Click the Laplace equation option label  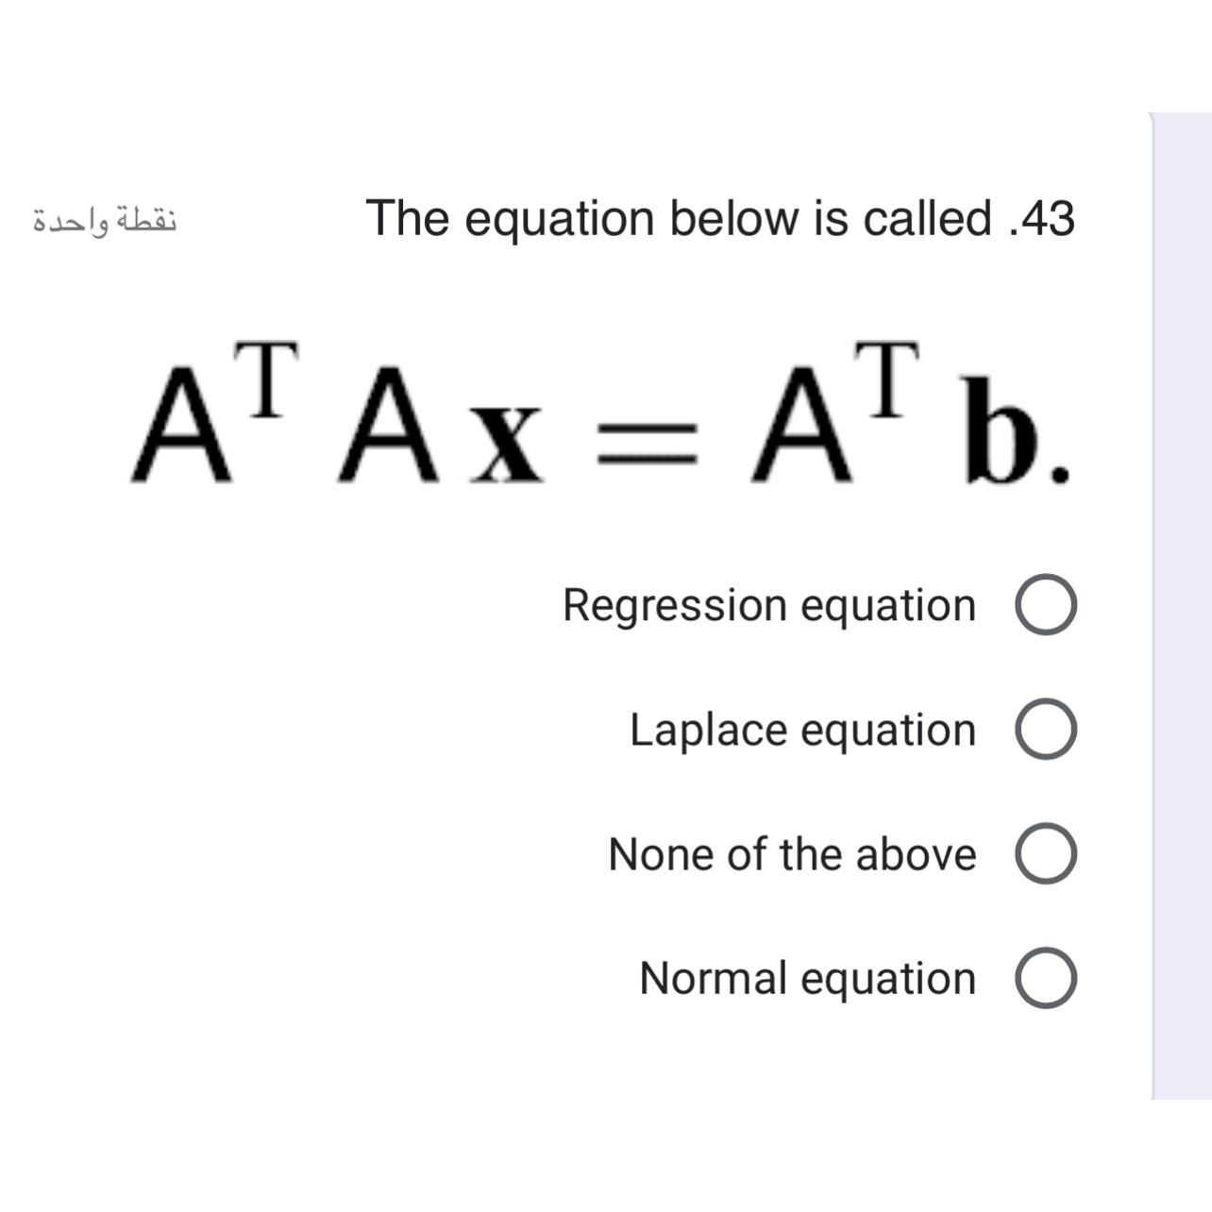800,729
